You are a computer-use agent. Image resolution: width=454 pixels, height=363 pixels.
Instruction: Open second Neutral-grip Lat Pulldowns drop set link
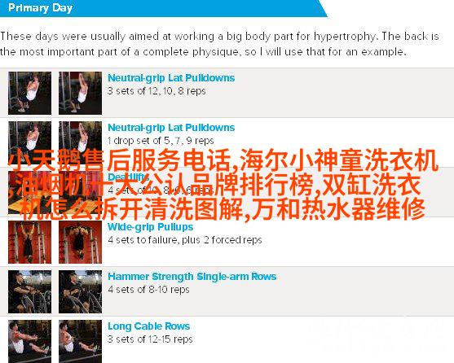pyautogui.click(x=171, y=128)
